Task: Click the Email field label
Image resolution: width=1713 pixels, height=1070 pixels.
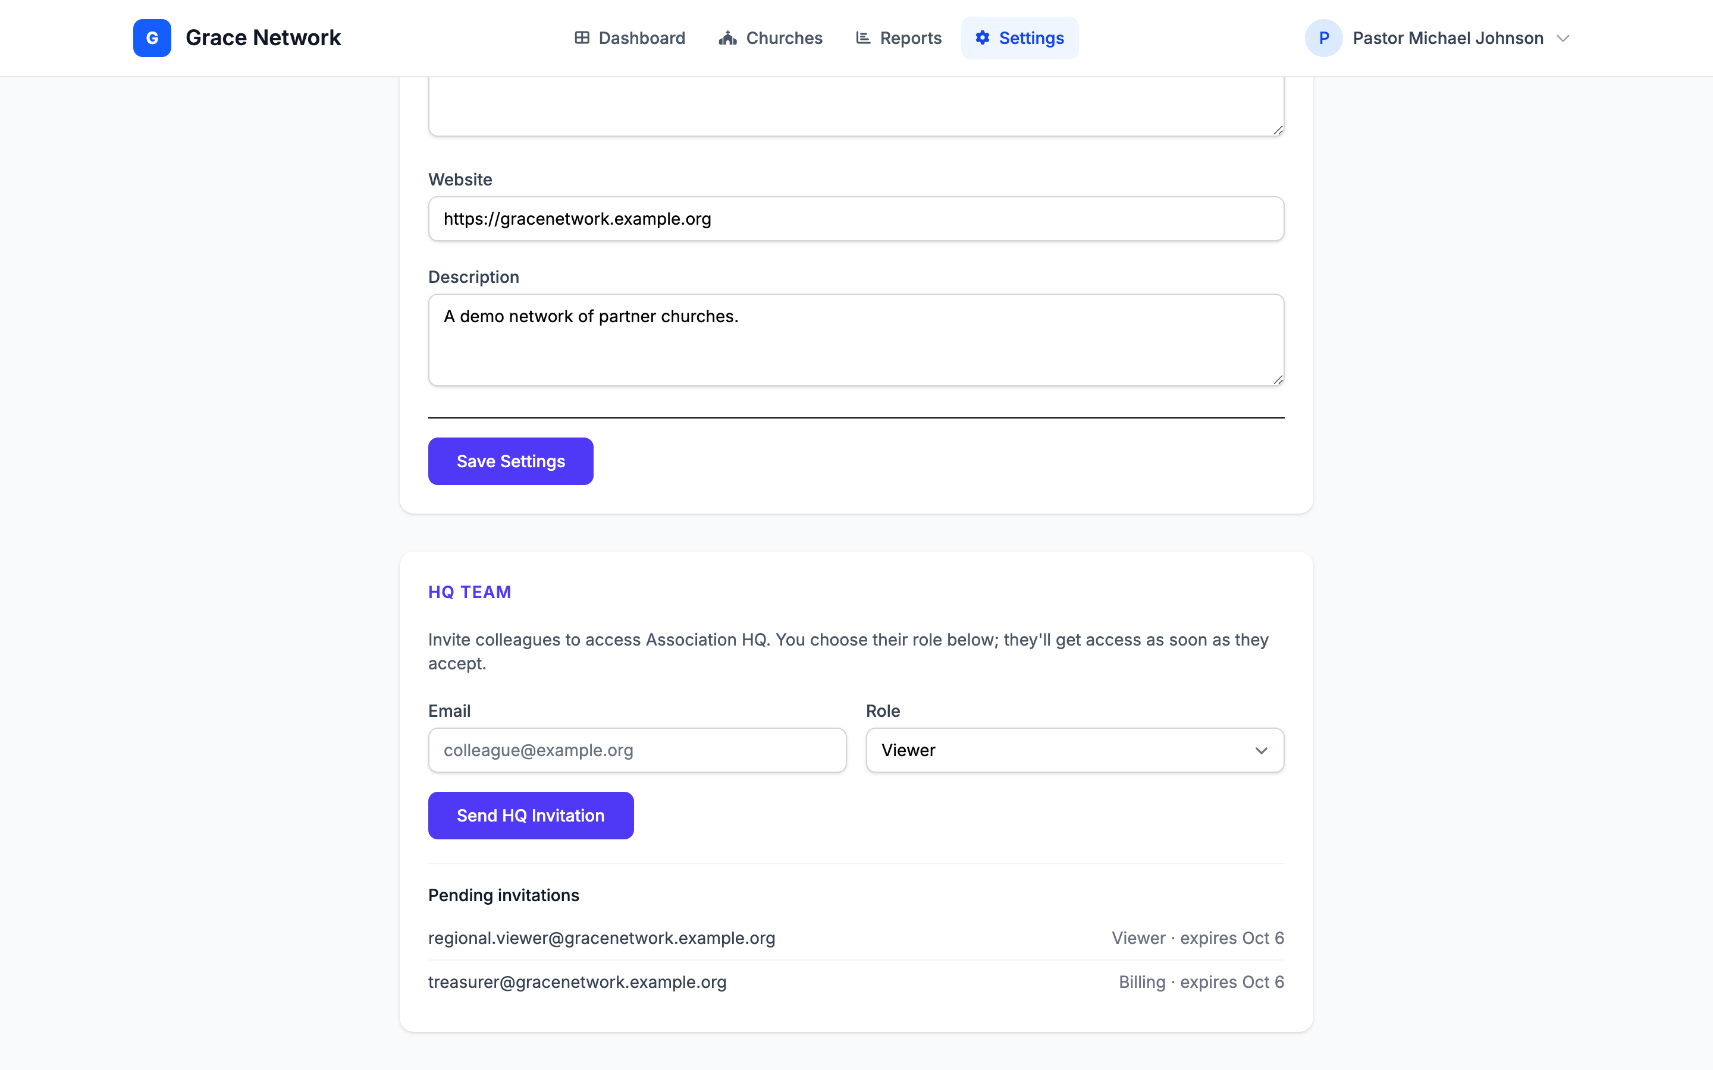Action: click(x=449, y=711)
